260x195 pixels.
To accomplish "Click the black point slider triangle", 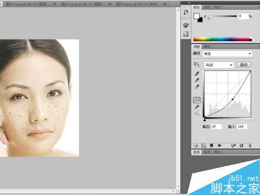I will 205,120.
